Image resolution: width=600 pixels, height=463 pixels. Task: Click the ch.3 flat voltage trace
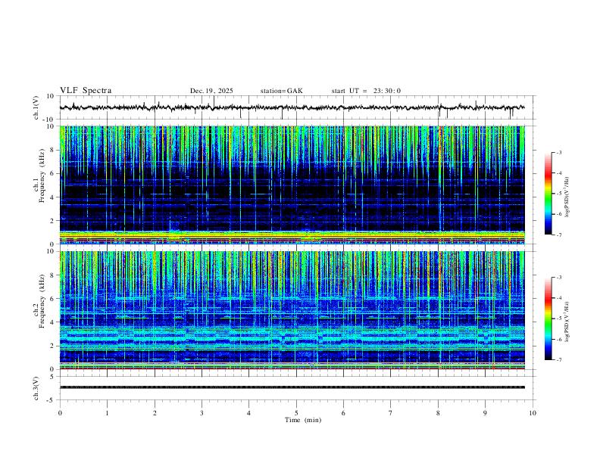point(292,387)
